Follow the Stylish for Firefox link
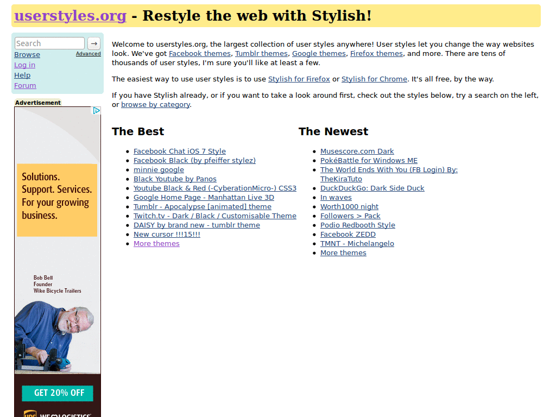 (299, 79)
